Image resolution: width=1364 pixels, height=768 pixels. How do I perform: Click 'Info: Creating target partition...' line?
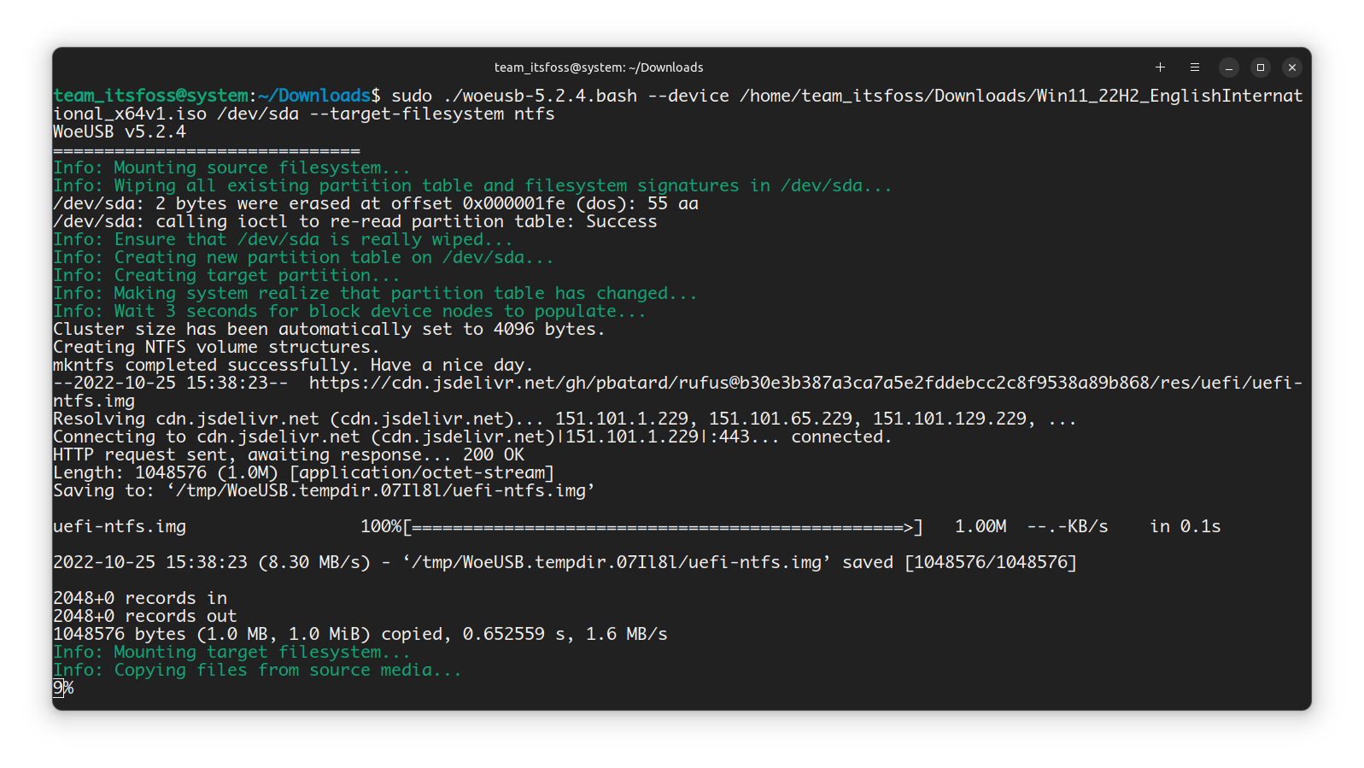226,275
